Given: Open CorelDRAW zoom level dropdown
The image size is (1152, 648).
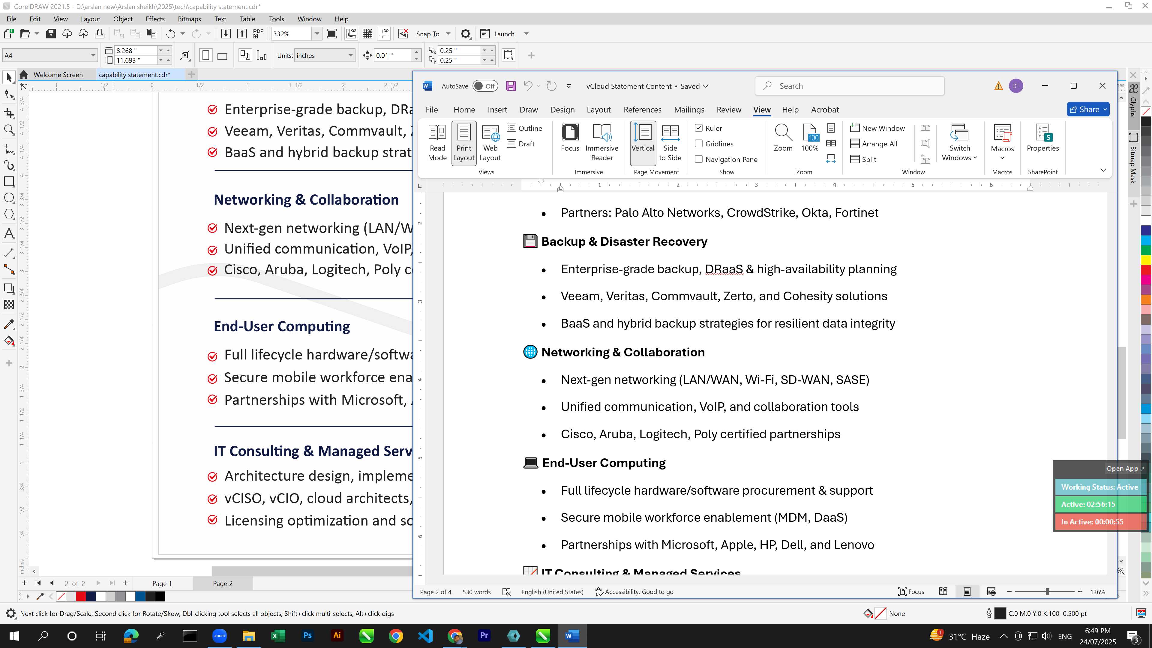Looking at the screenshot, I should tap(316, 34).
